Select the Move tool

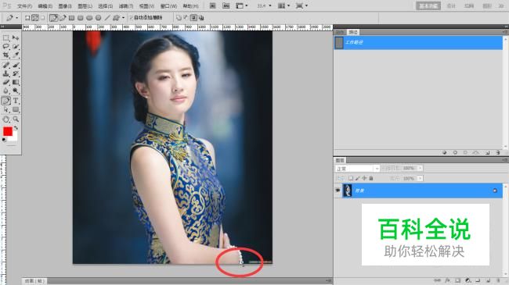(16, 38)
